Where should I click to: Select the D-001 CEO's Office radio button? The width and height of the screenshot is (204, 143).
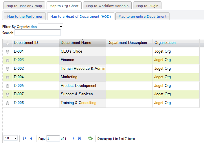8,51
